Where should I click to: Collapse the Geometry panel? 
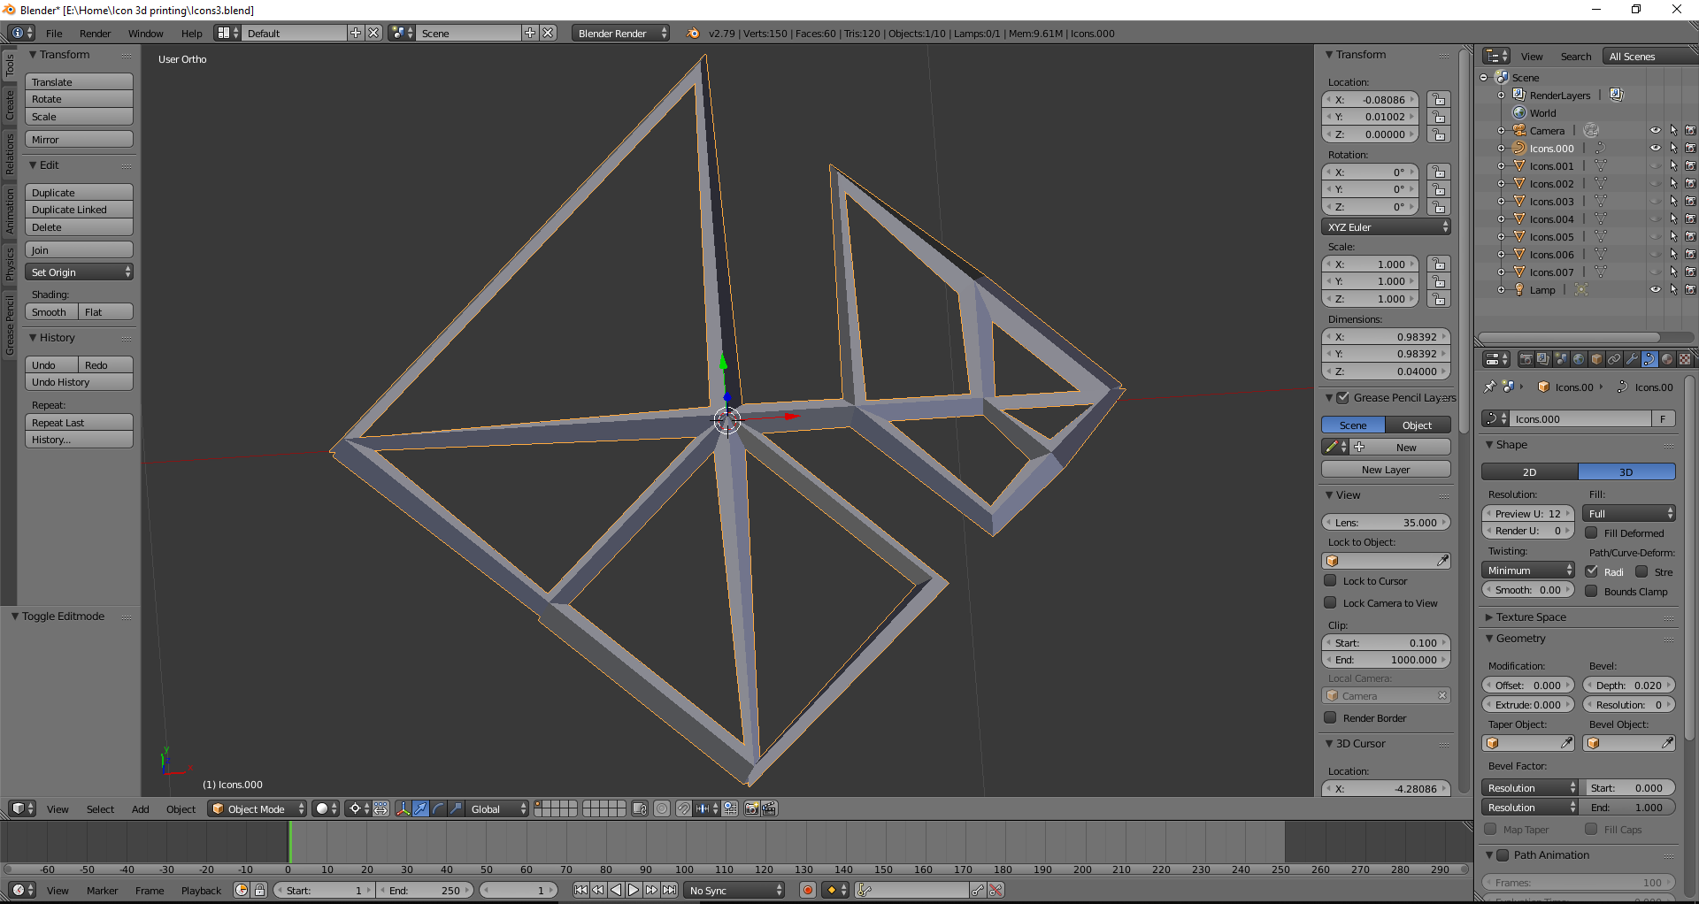point(1489,638)
